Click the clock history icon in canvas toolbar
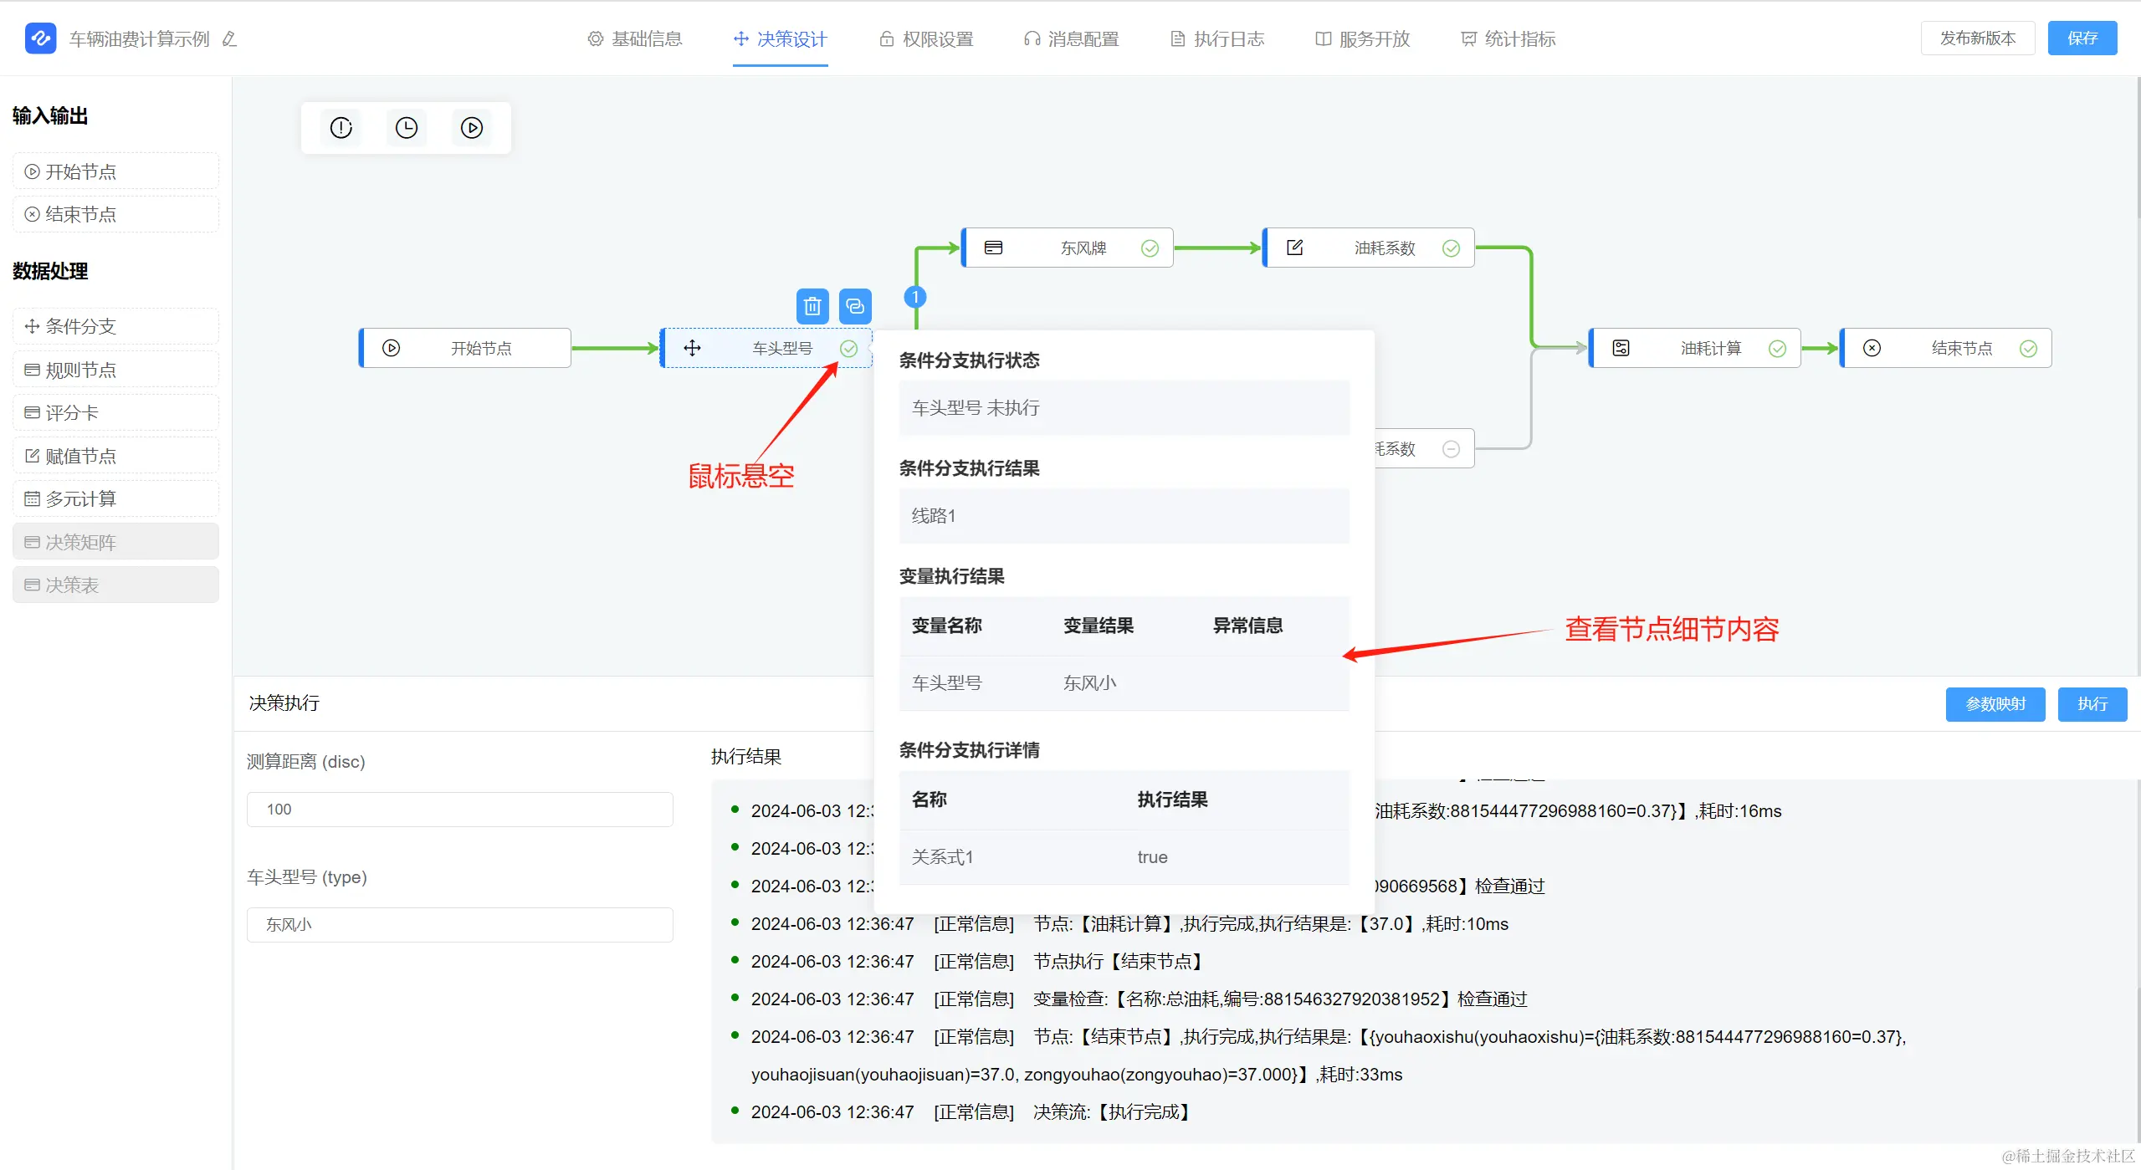 [407, 128]
